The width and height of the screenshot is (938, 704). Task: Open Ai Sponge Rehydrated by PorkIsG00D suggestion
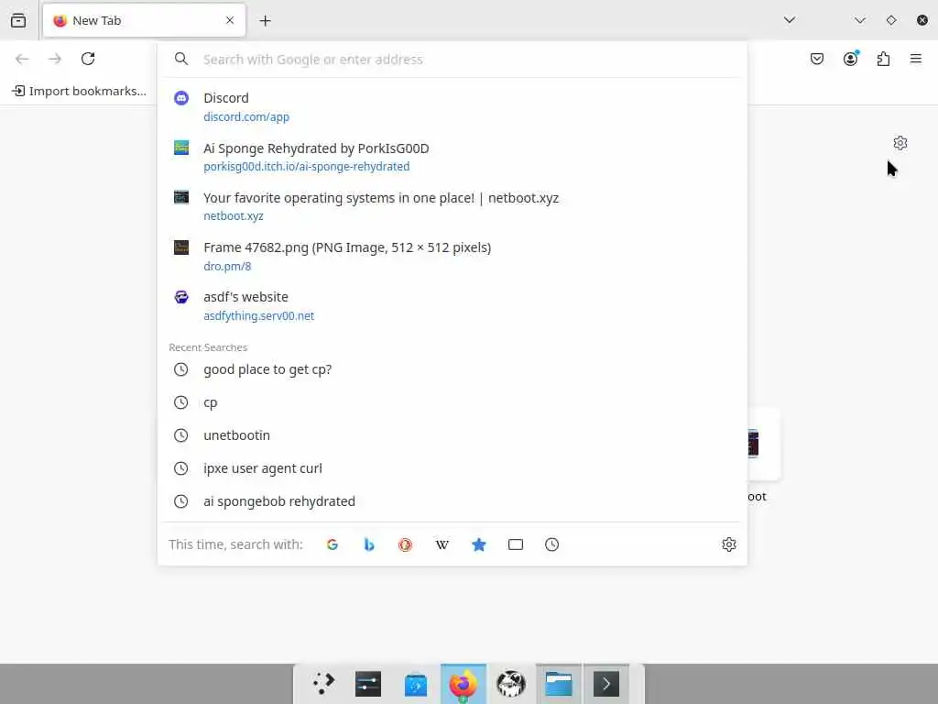[453, 157]
